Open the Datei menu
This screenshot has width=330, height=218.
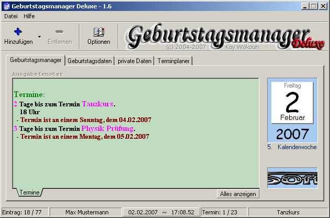click(11, 16)
